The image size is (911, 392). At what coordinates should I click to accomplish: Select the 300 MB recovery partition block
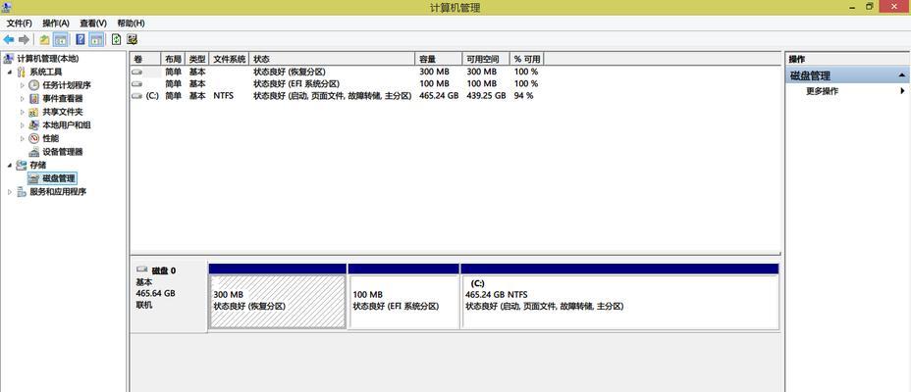pyautogui.click(x=278, y=302)
